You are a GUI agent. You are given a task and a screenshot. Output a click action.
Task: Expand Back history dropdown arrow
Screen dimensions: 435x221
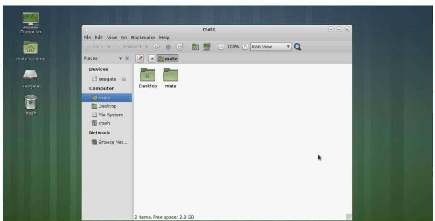tap(109, 47)
